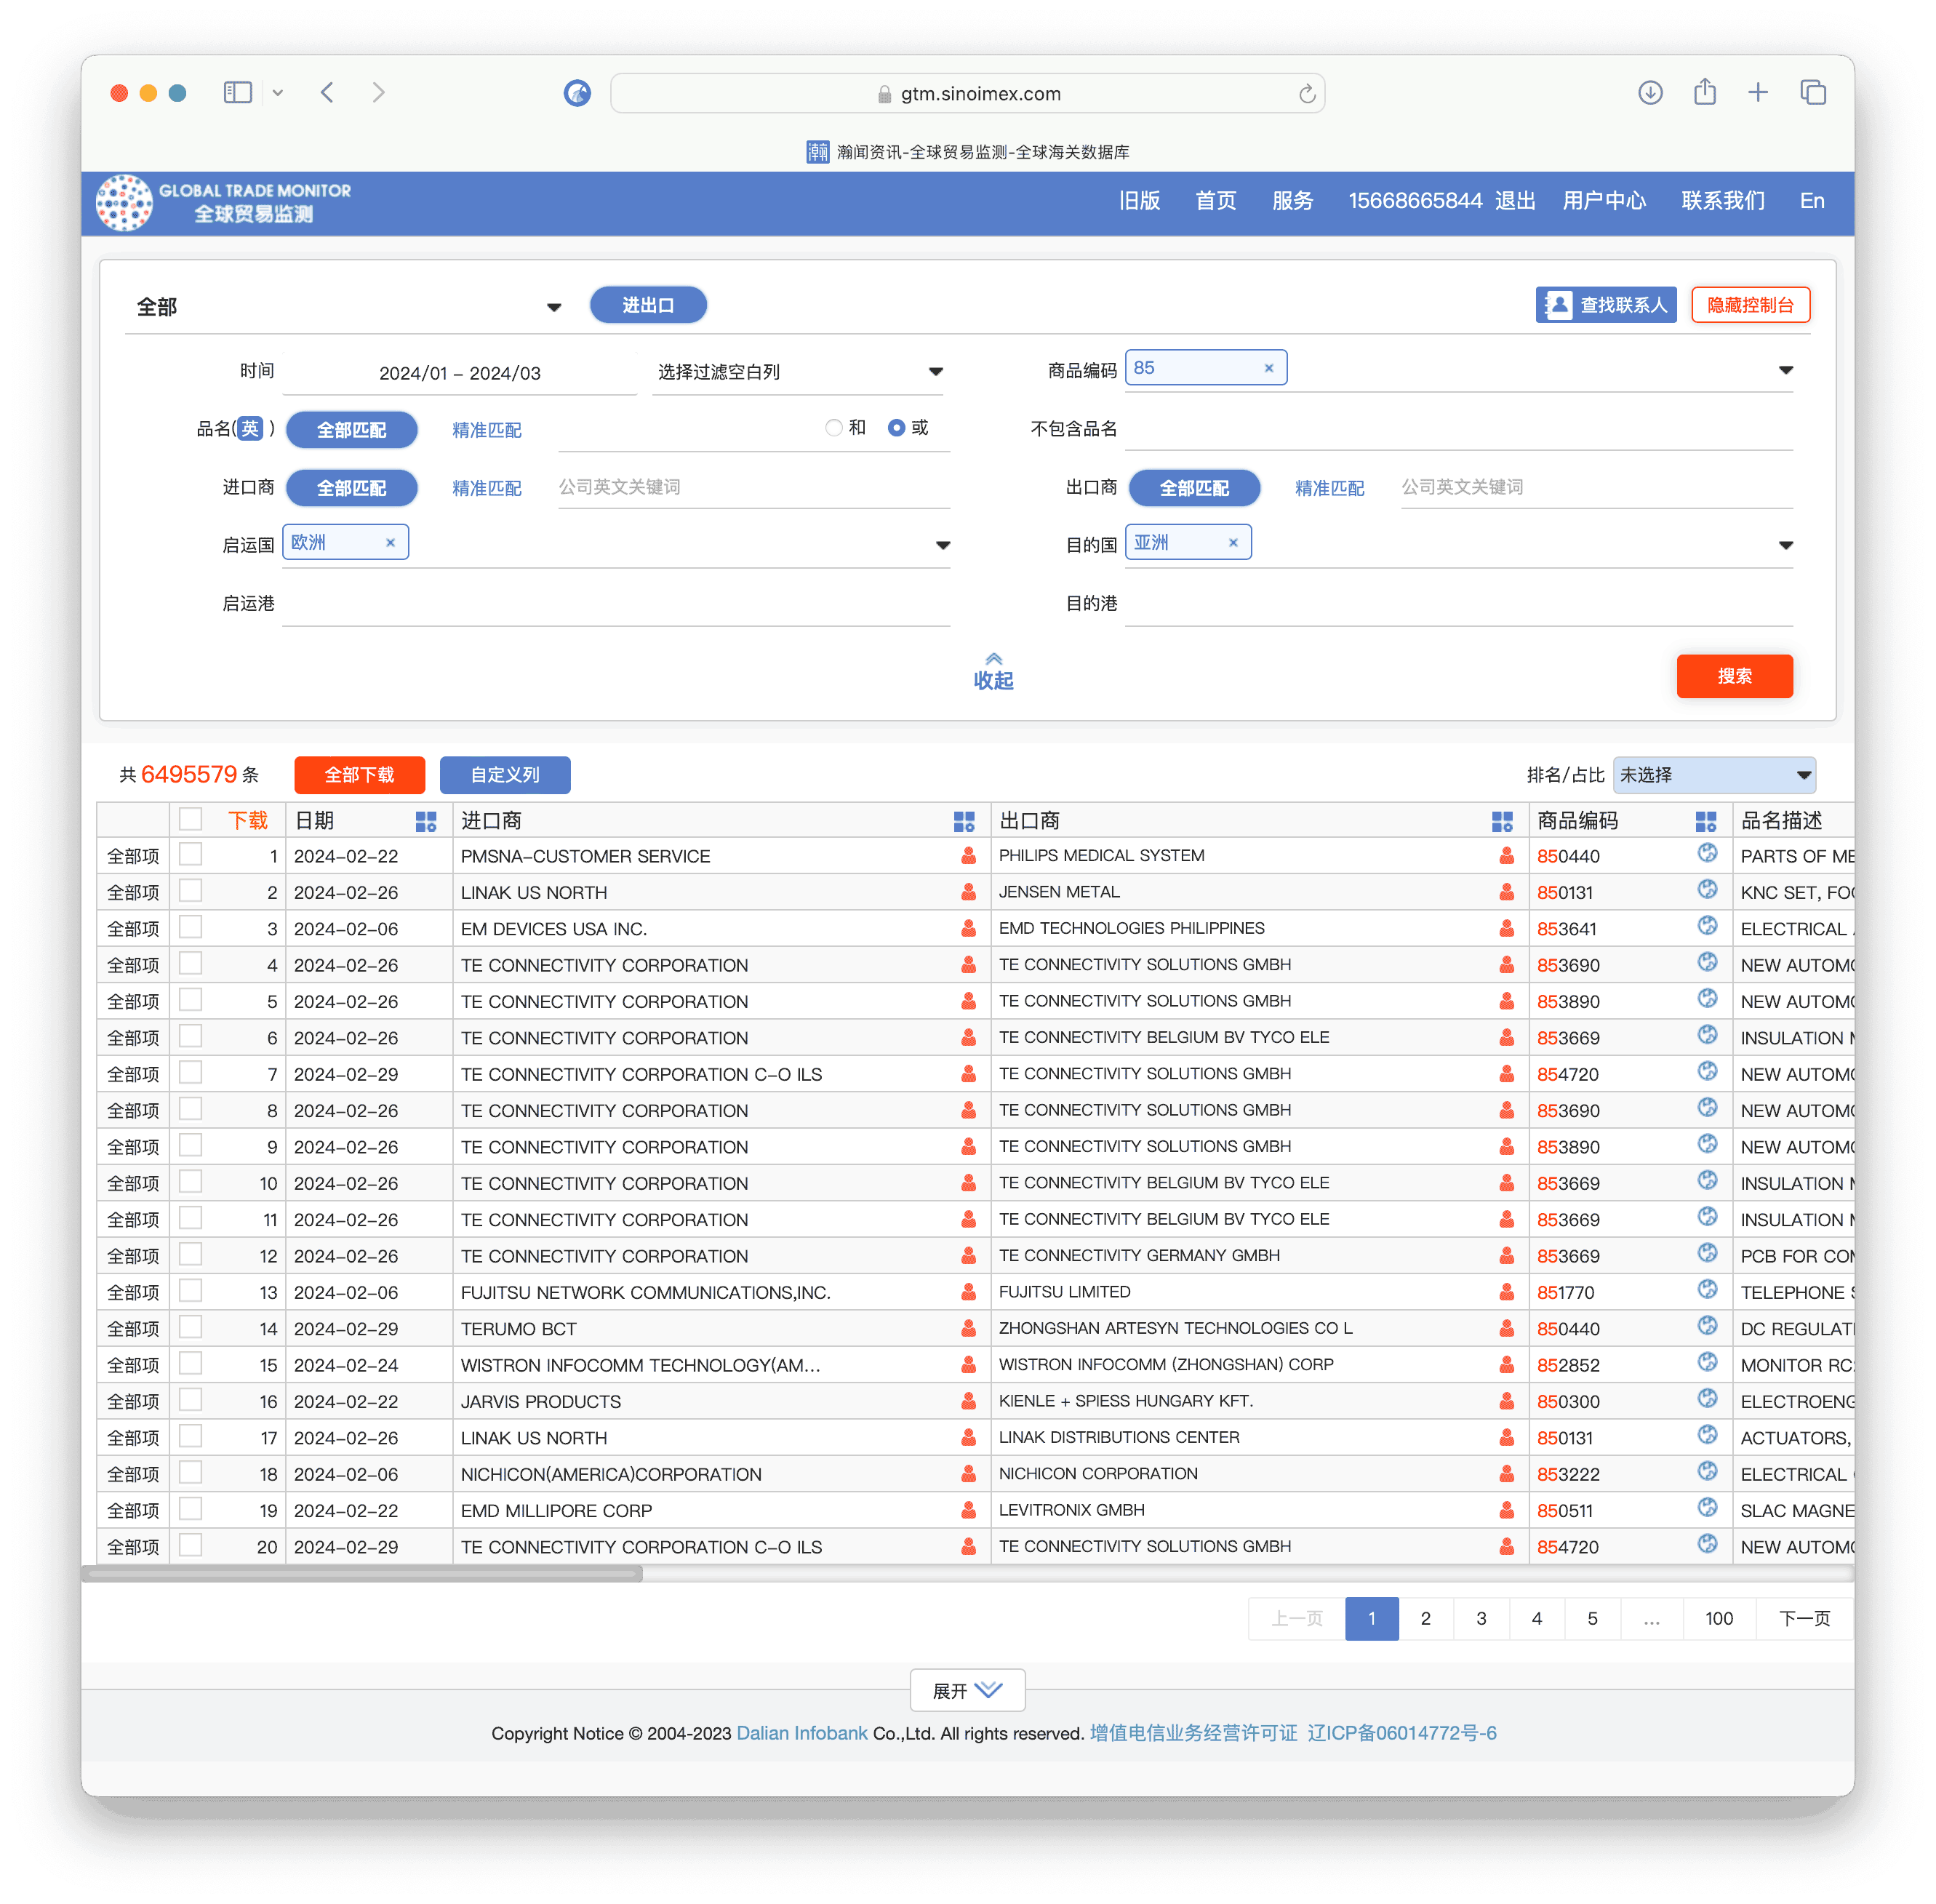The image size is (1936, 1904).
Task: Click the horizontal table scrollbar
Action: point(362,1574)
